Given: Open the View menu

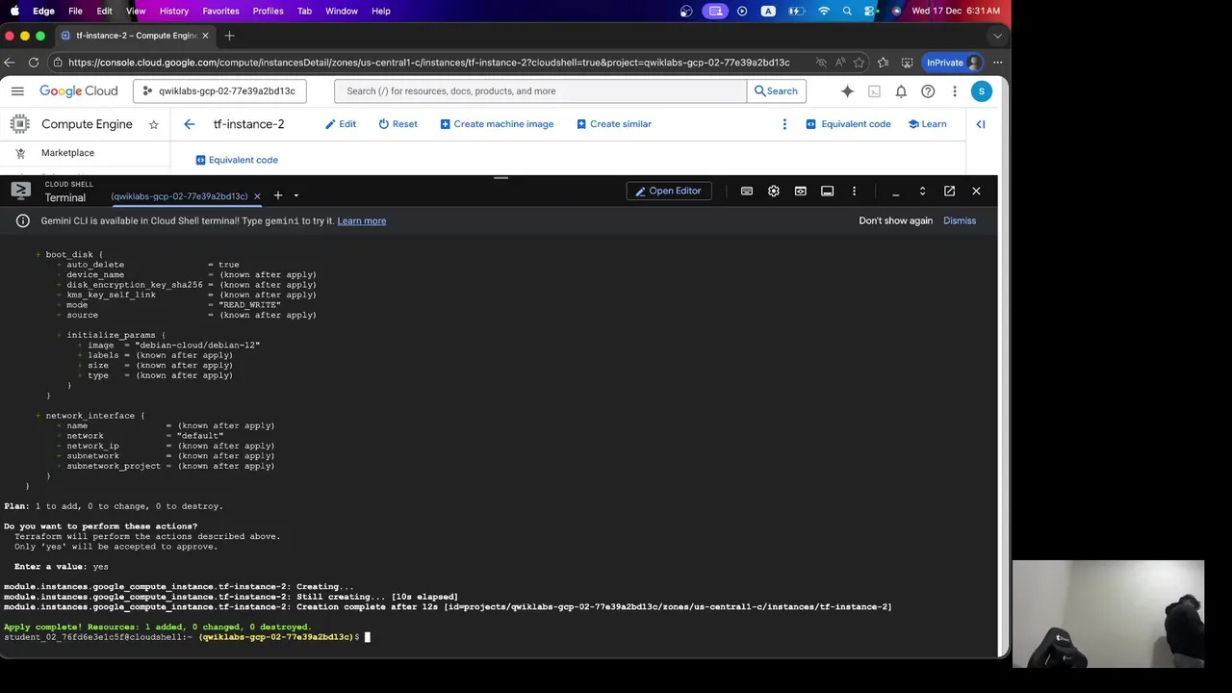Looking at the screenshot, I should coord(136,11).
